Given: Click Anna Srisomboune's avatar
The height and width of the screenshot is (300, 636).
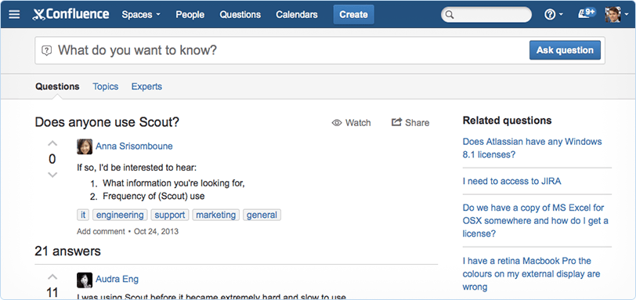Looking at the screenshot, I should 85,146.
